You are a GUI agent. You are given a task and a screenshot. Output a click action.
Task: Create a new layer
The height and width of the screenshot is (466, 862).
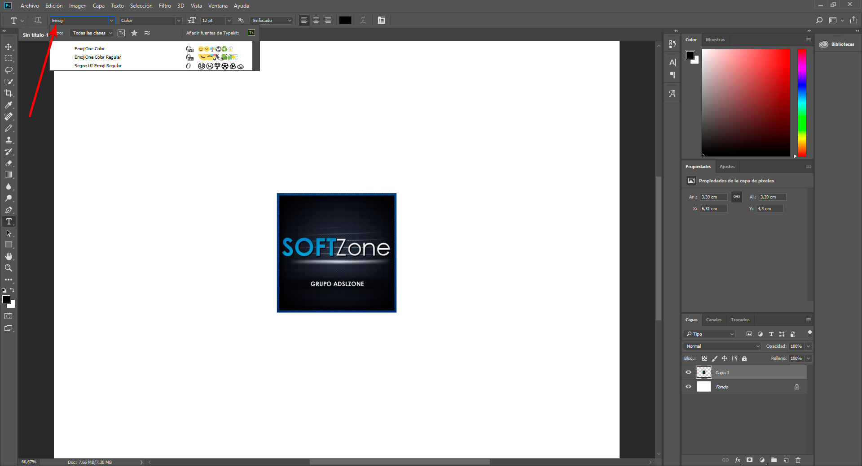(x=786, y=460)
